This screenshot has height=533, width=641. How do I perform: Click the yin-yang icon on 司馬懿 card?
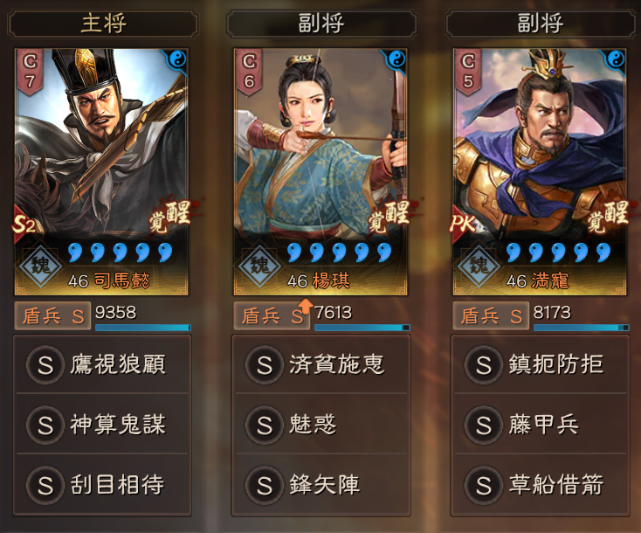pos(177,59)
